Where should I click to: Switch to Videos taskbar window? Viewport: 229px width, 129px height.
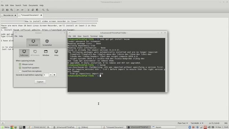pos(89,127)
